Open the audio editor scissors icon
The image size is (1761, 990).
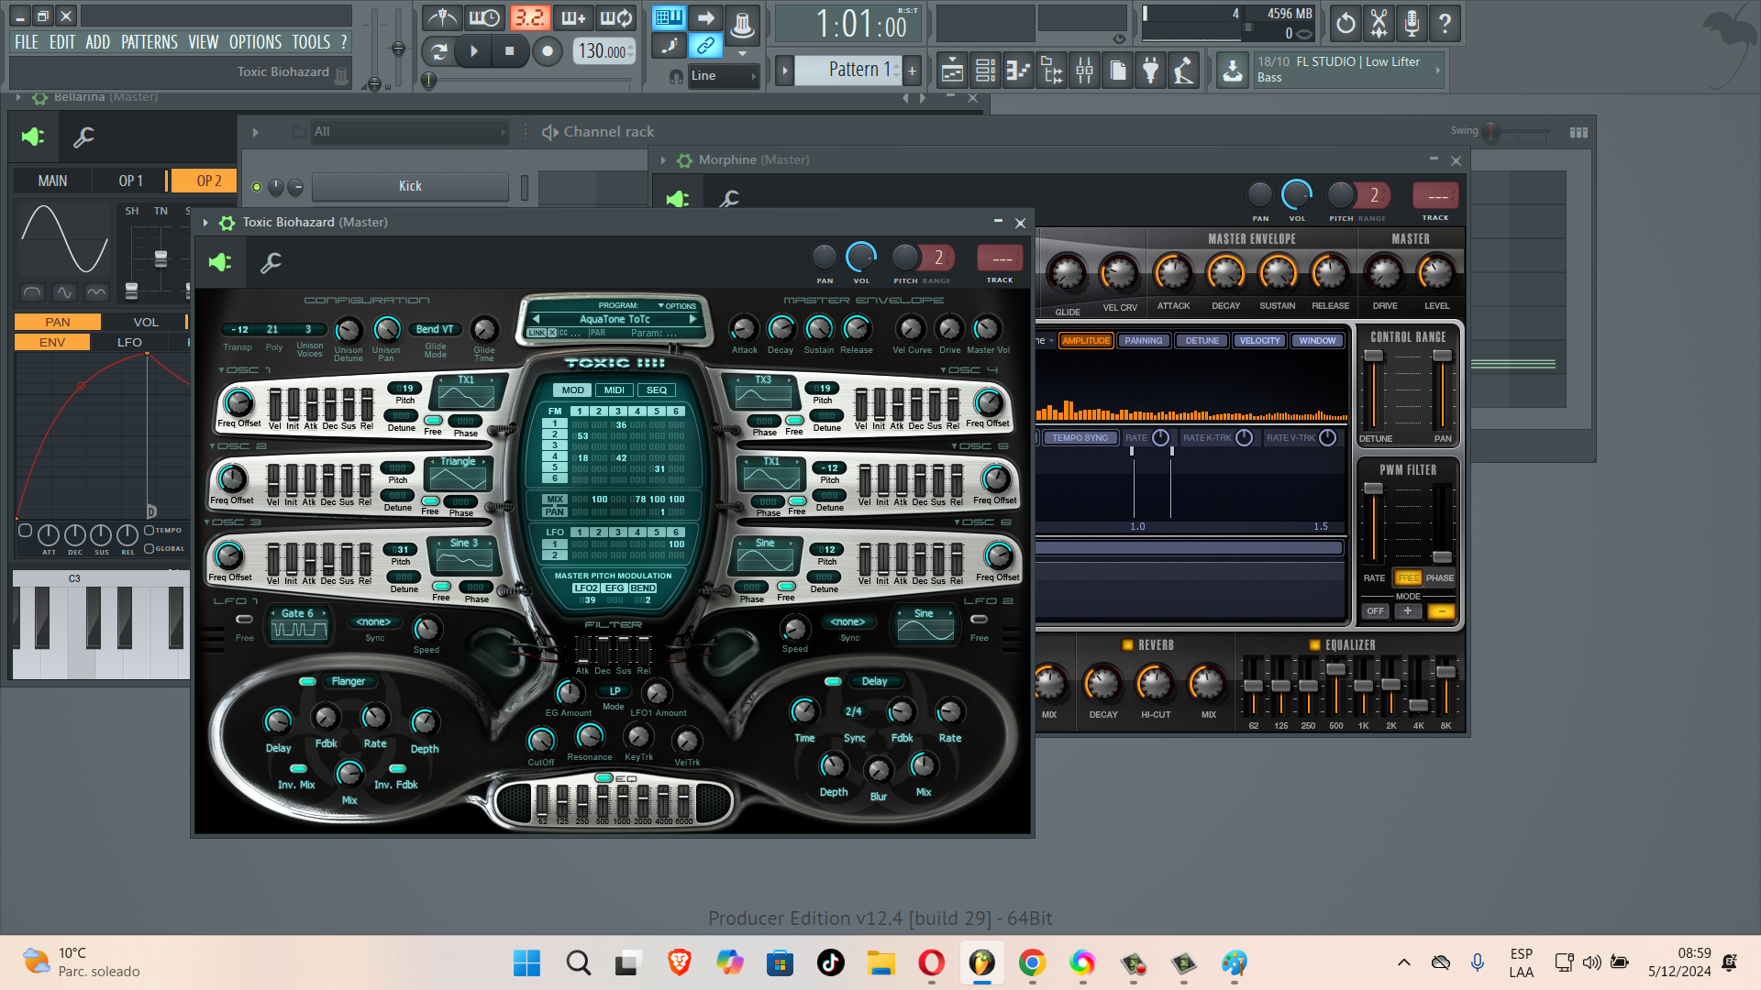1379,23
